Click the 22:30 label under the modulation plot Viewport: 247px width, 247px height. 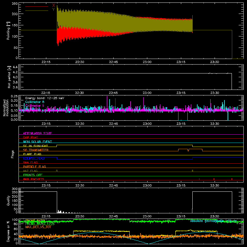pyautogui.click(x=80, y=124)
